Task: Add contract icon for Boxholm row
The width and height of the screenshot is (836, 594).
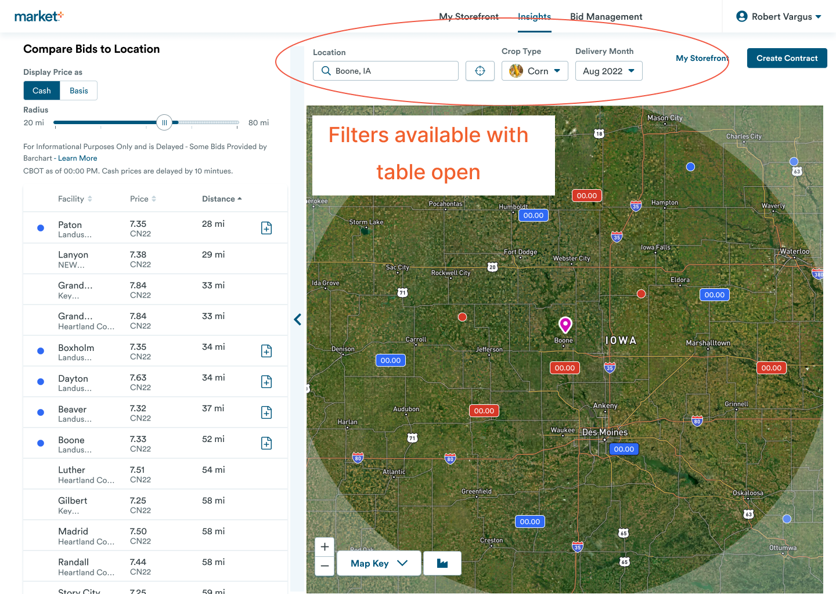Action: [266, 351]
